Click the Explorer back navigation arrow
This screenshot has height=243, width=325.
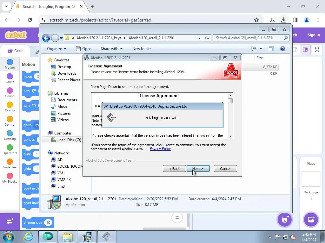click(x=46, y=38)
